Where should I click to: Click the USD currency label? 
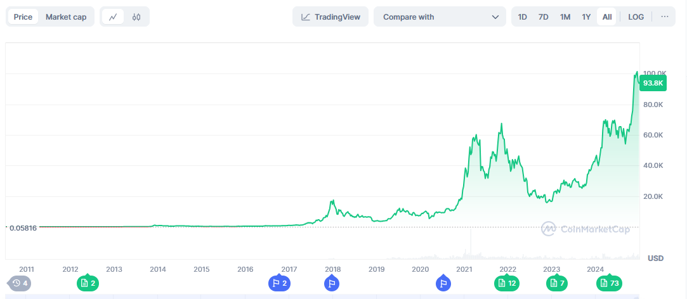click(x=655, y=258)
